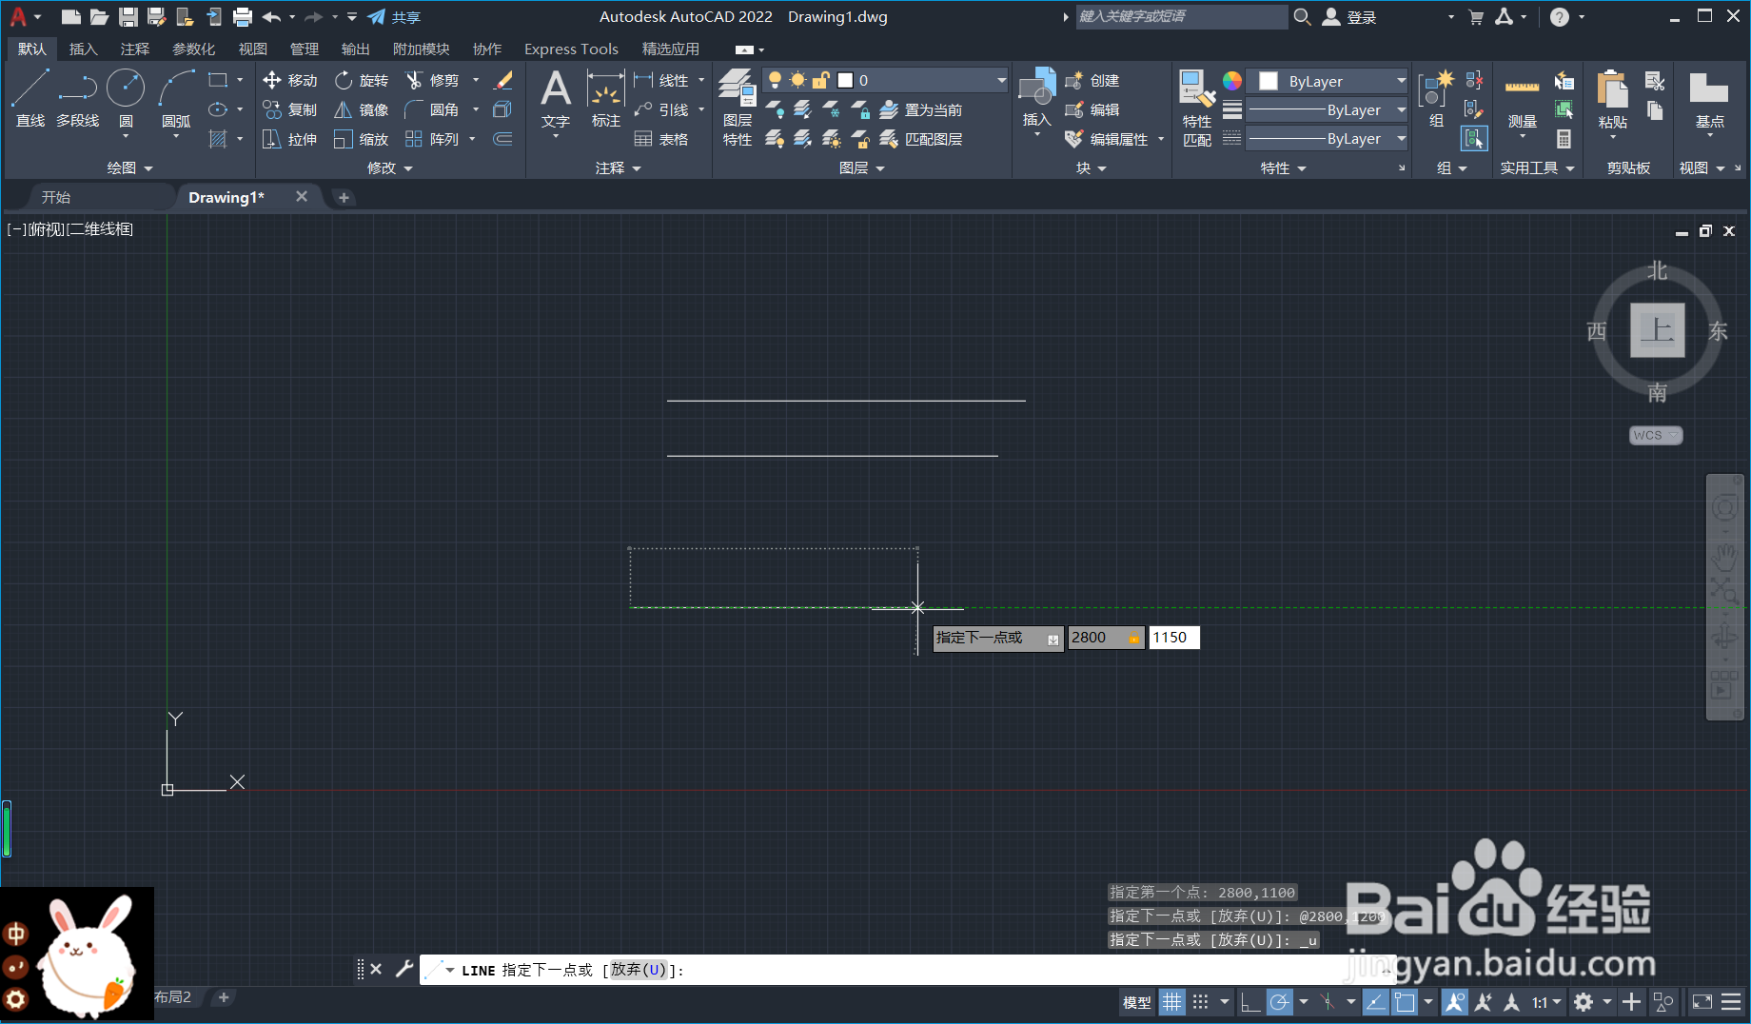Click Create block (创建) button
This screenshot has width=1751, height=1024.
pos(1092,81)
